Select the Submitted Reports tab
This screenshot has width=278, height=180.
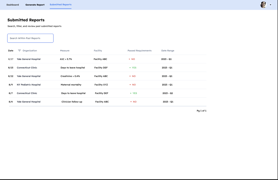click(60, 5)
